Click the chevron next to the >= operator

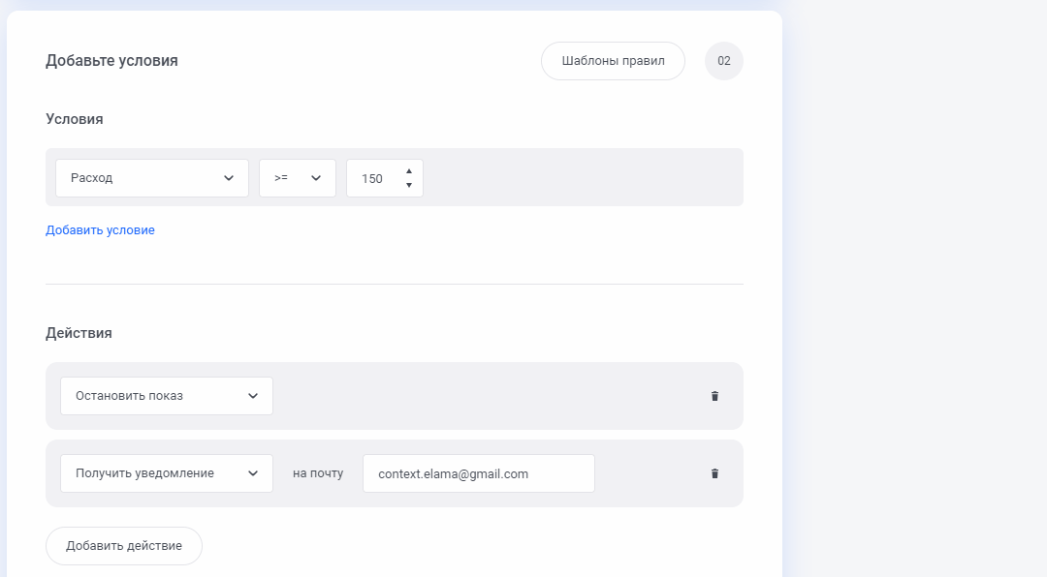[316, 178]
